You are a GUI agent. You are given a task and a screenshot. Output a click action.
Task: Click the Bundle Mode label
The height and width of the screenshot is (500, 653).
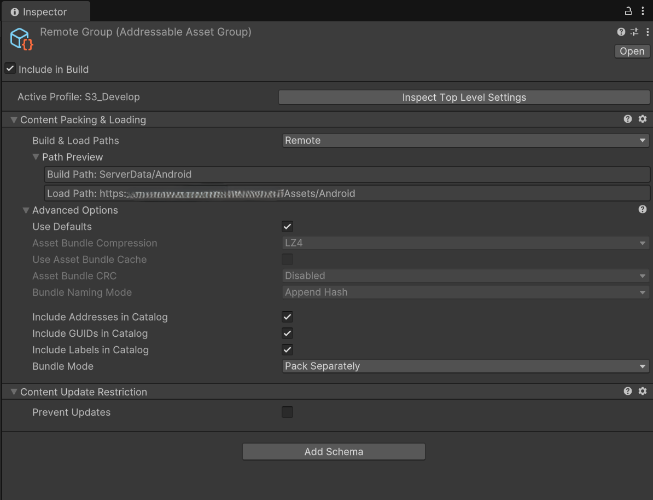63,366
